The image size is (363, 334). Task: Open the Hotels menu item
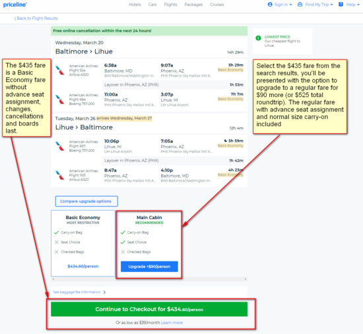[135, 5]
